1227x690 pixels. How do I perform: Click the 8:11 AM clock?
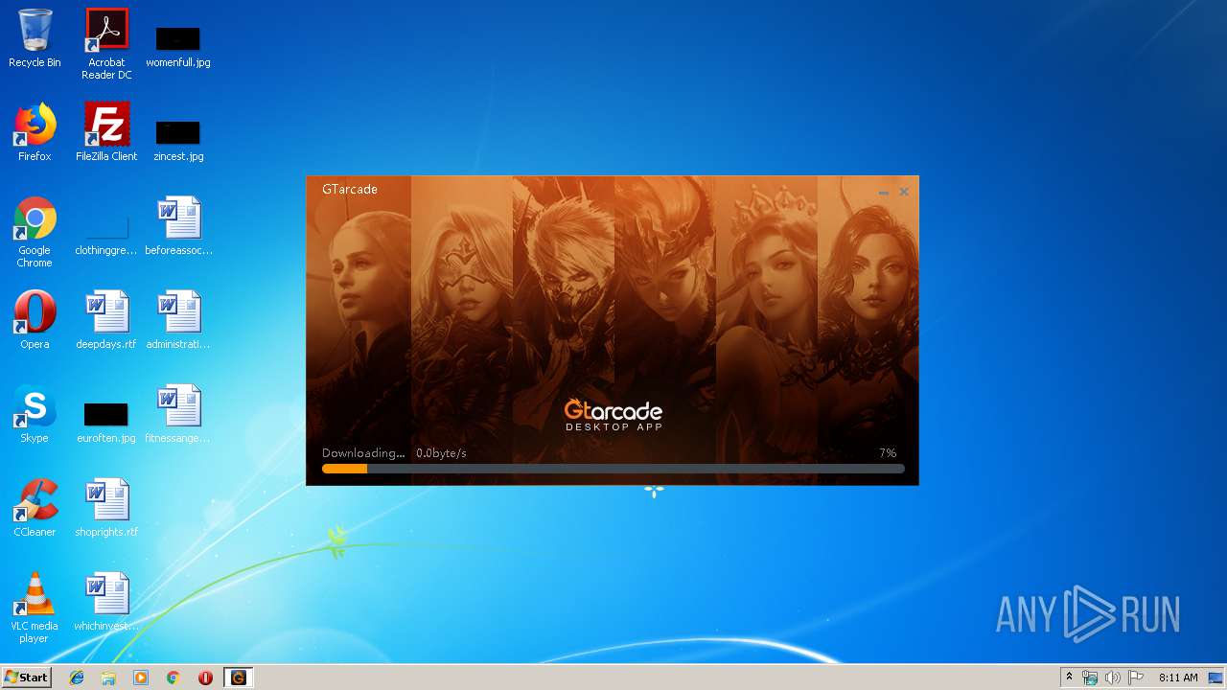[1178, 678]
